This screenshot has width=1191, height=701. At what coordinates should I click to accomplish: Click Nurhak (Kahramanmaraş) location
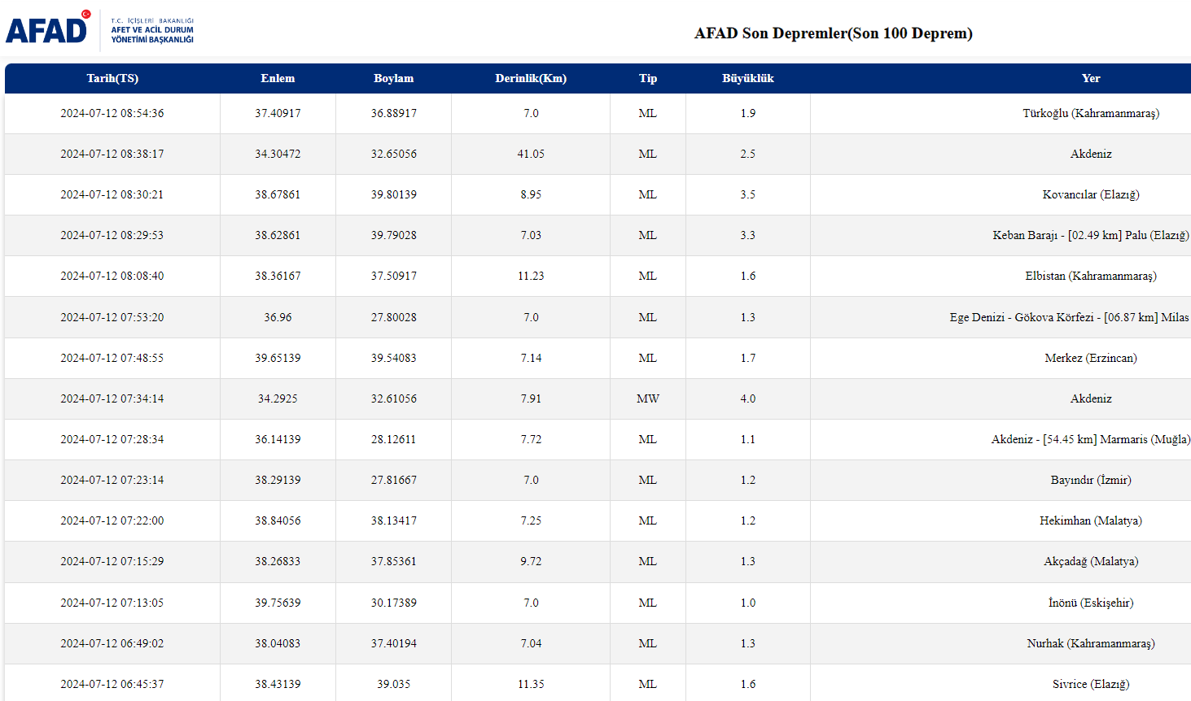pyautogui.click(x=1091, y=643)
